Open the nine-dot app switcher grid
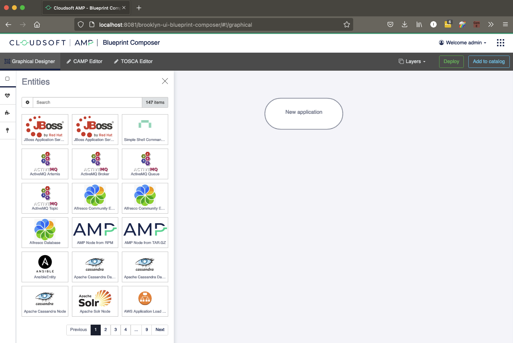513x343 pixels. 500,43
